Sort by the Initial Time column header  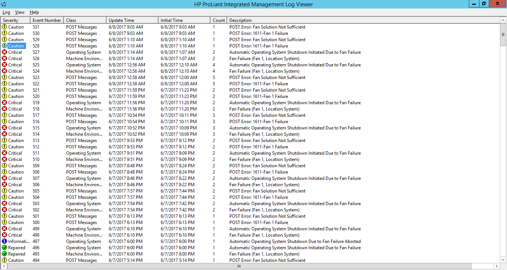pyautogui.click(x=184, y=20)
